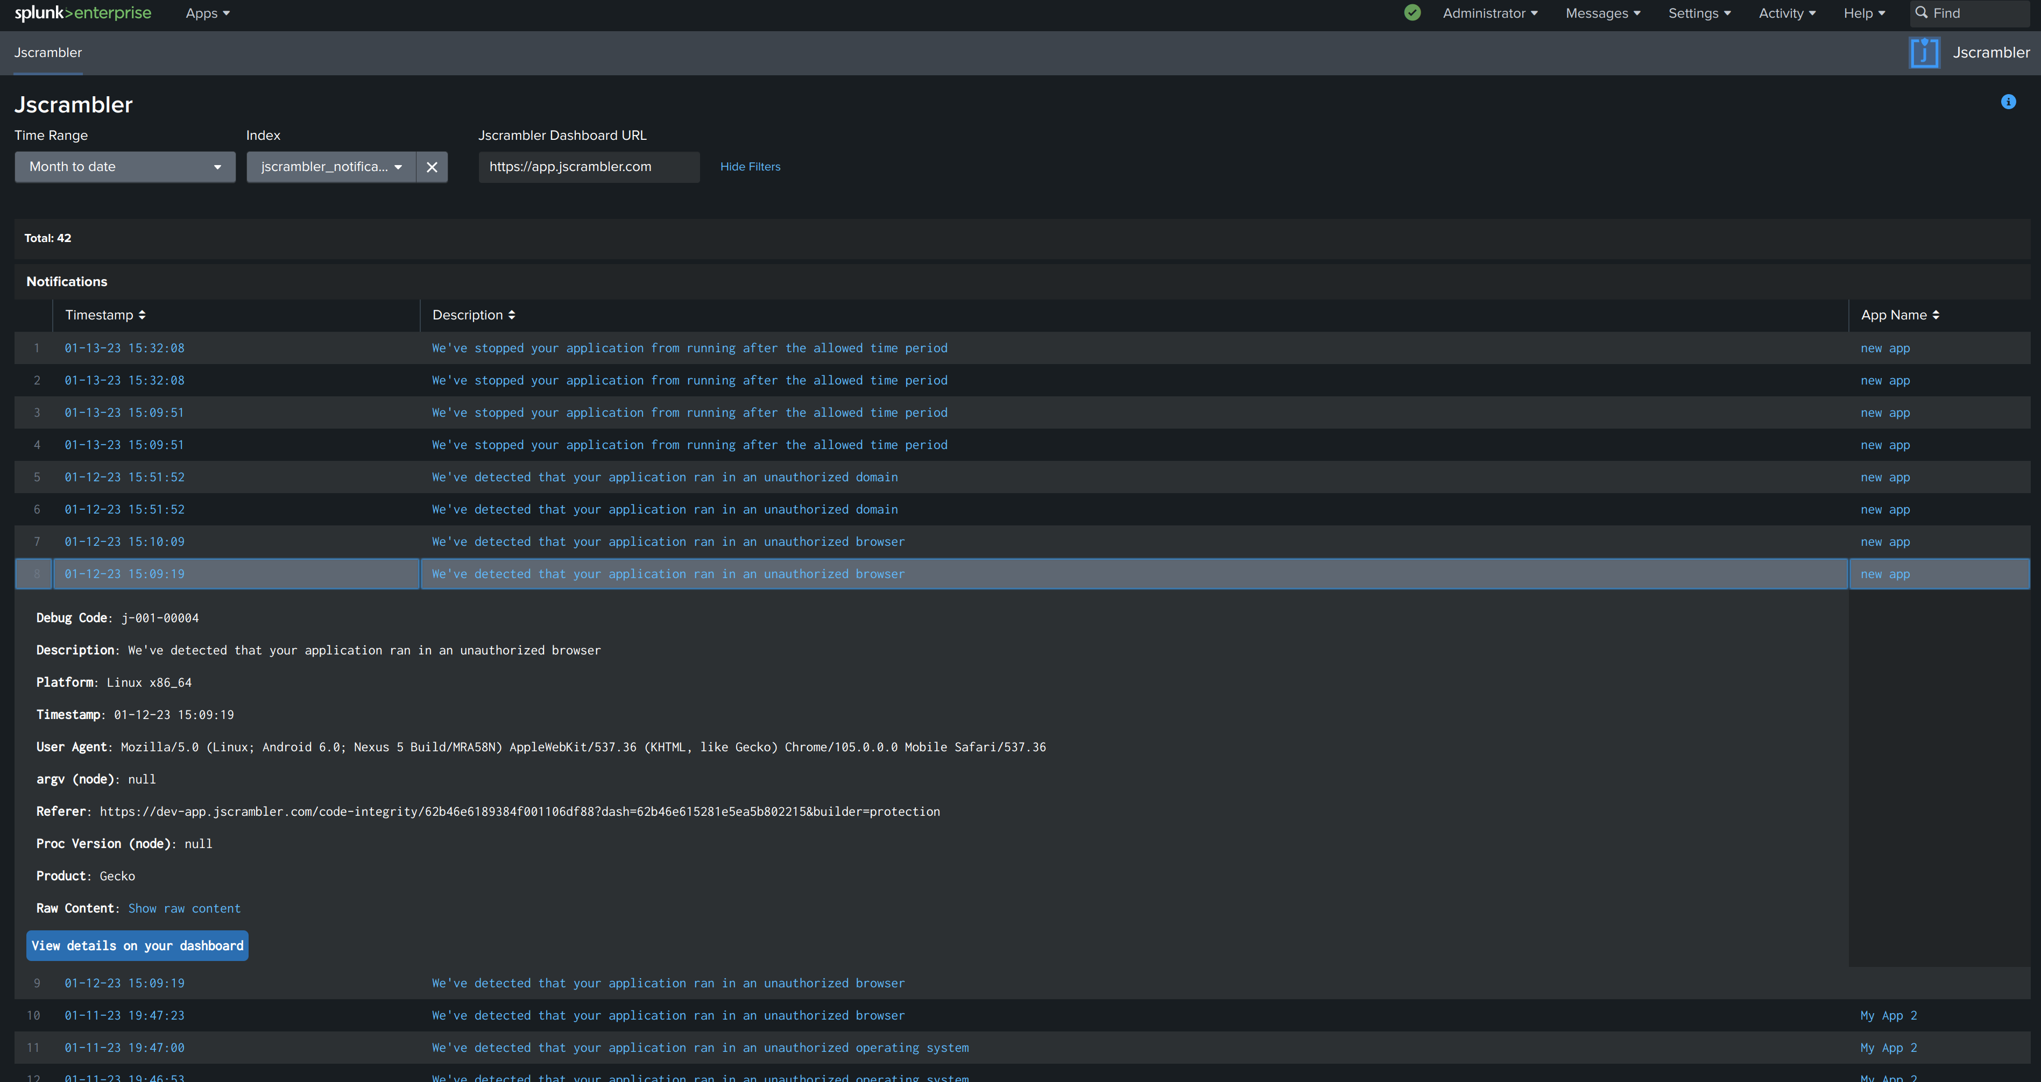Open the Administrator menu

tap(1489, 13)
